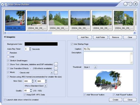Click Add Files button
140x105 pixels.
[85, 37]
